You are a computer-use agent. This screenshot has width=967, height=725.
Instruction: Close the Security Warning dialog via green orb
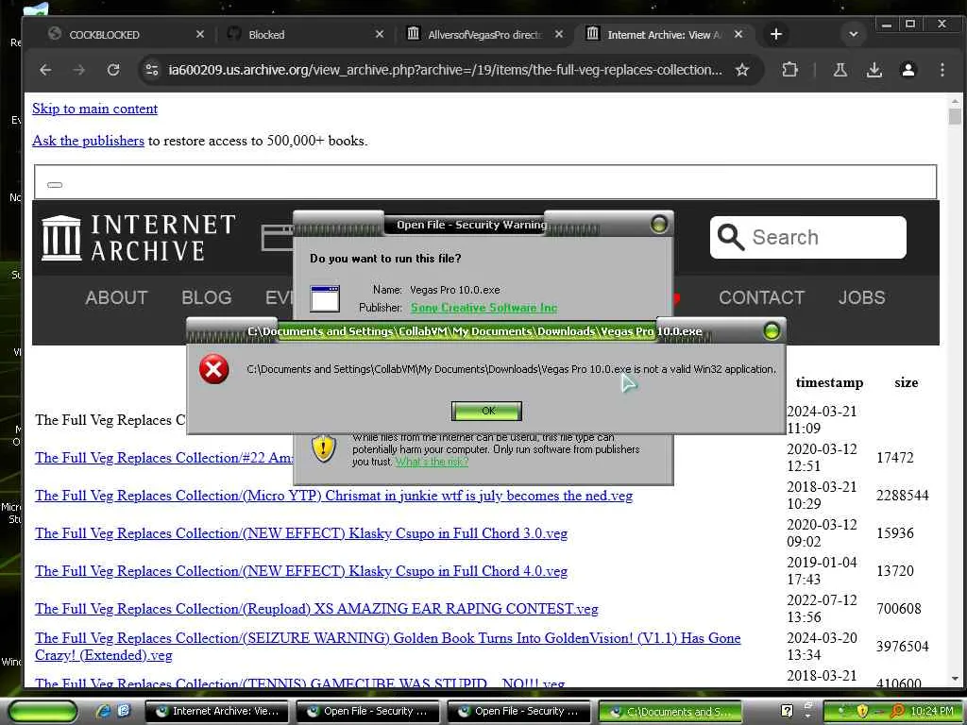[659, 224]
